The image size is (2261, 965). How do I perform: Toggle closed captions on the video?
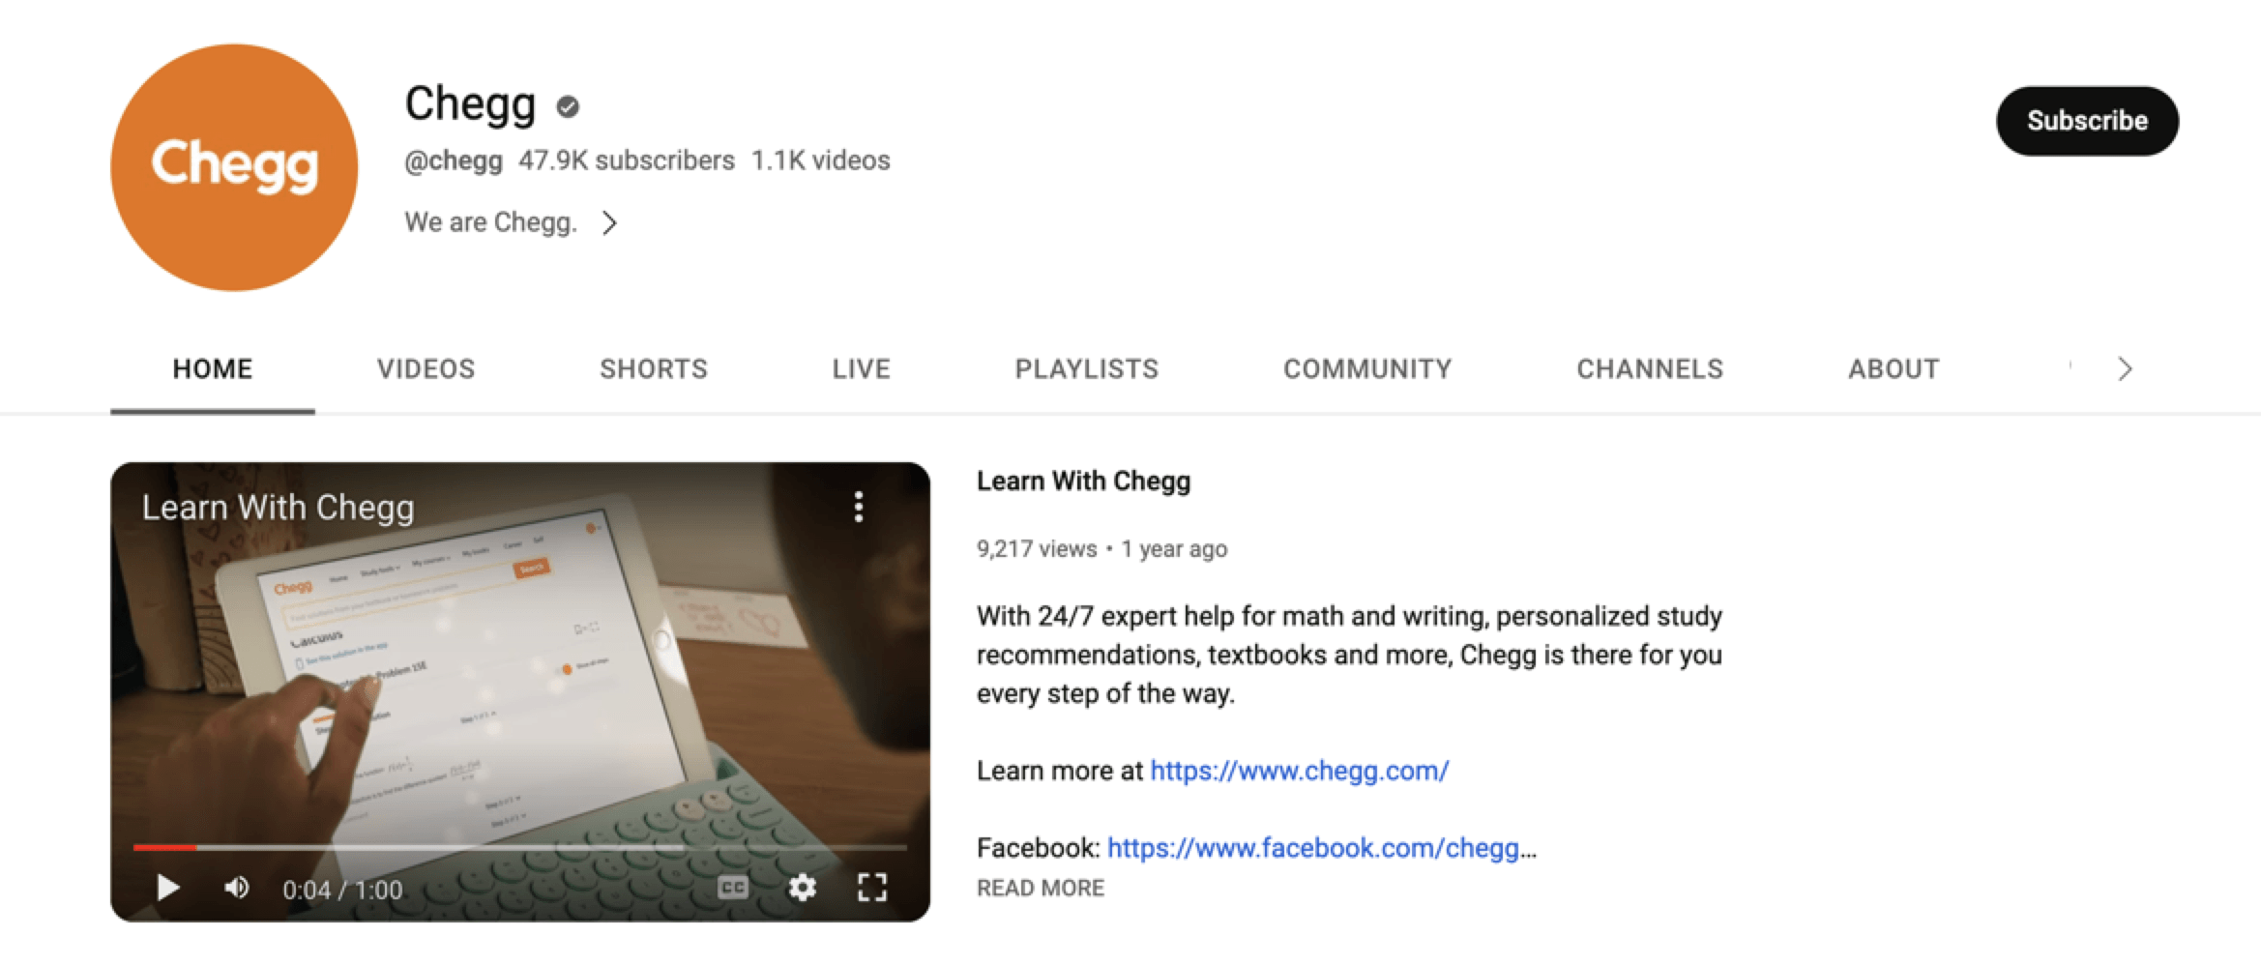pos(733,887)
